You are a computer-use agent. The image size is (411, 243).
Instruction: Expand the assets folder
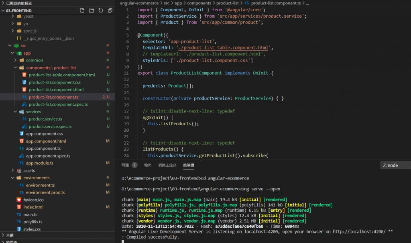click(12, 171)
